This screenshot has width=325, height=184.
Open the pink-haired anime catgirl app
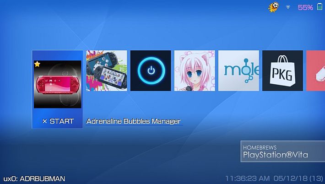tap(195, 70)
